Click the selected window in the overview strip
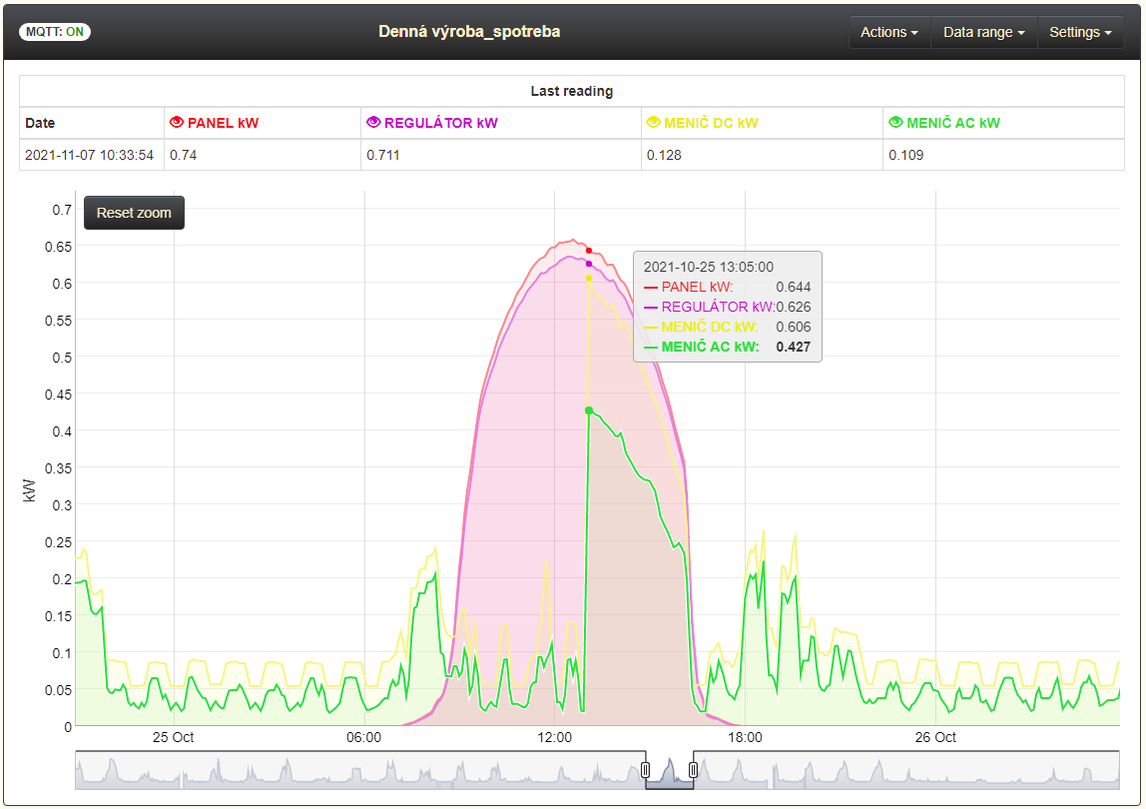Screen dimensions: 1146x809 pyautogui.click(x=670, y=770)
